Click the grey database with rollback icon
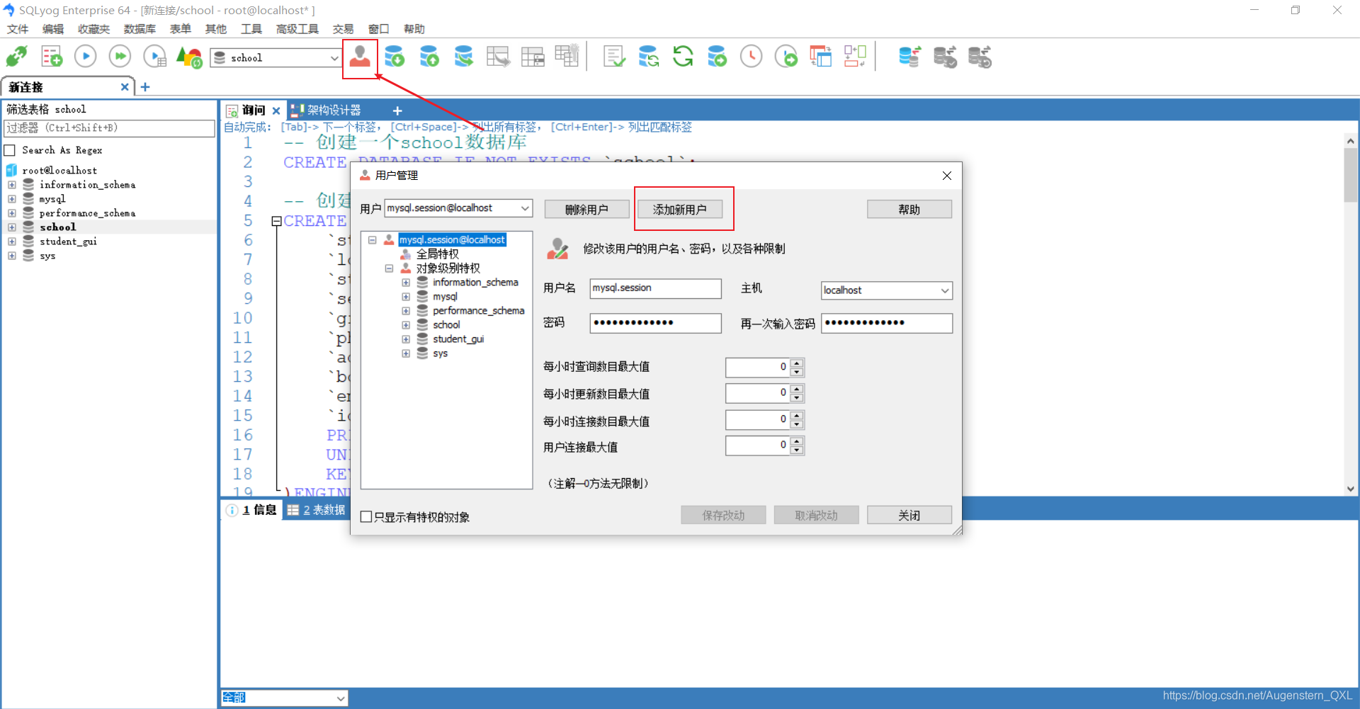Screen dimensions: 1360x709 [x=980, y=57]
